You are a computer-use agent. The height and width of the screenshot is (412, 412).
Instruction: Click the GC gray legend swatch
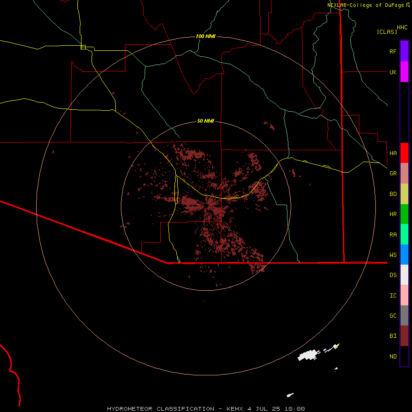[404, 315]
